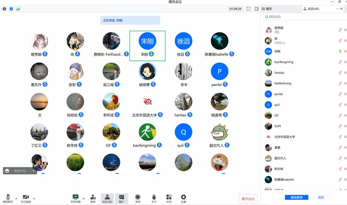This screenshot has height=205, width=347.
Task: Toggle the side panel layout icon
Action: (x=257, y=9)
